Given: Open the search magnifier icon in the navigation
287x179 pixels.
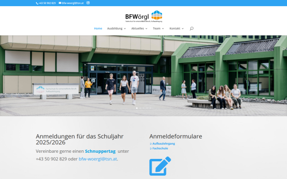Looking at the screenshot, I should click(191, 29).
